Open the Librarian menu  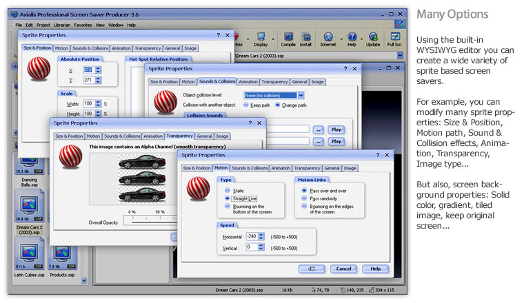click(62, 25)
